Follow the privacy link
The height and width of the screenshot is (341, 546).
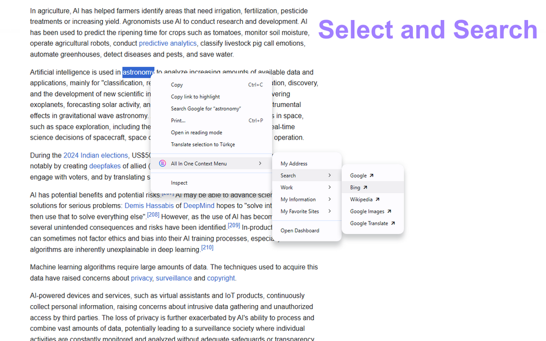point(141,278)
